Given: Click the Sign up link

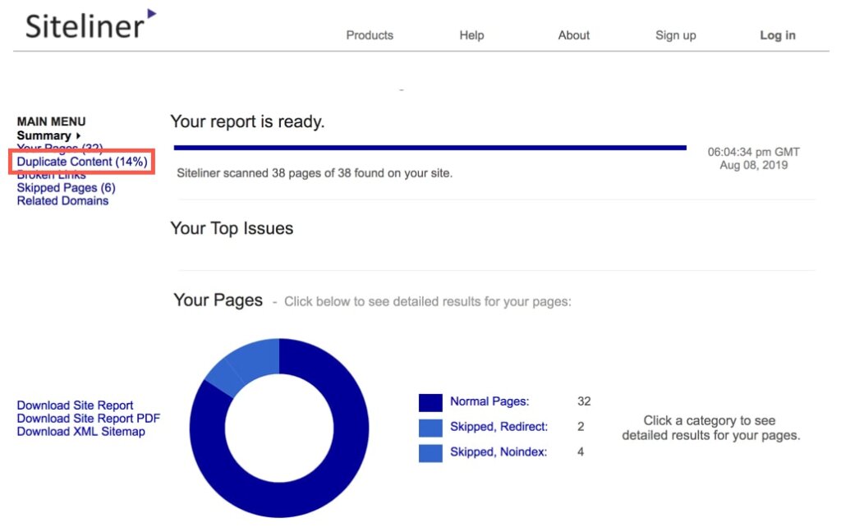Looking at the screenshot, I should pos(675,35).
